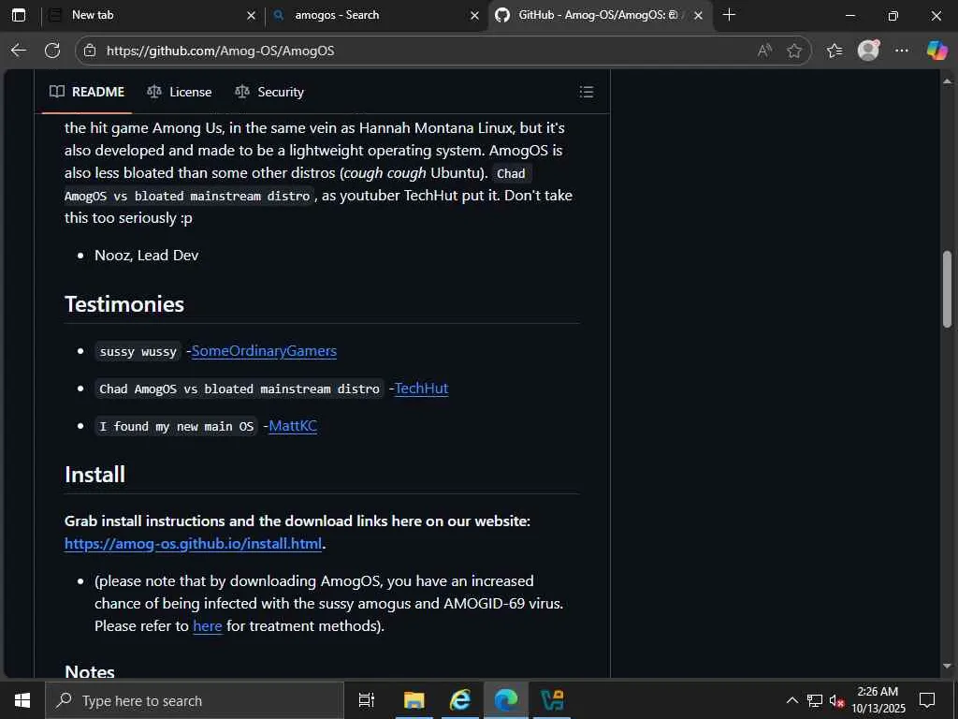The image size is (958, 719).
Task: Open the last pinned taskbar app
Action: tap(552, 700)
